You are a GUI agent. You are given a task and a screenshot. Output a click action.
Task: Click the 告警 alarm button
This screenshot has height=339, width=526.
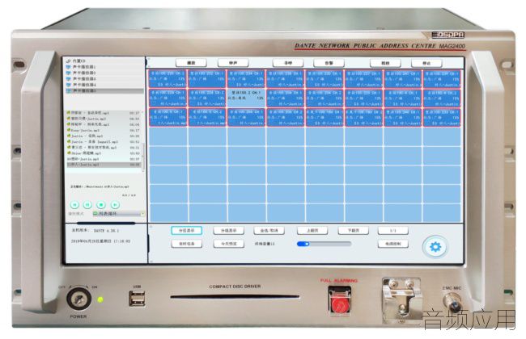click(329, 63)
